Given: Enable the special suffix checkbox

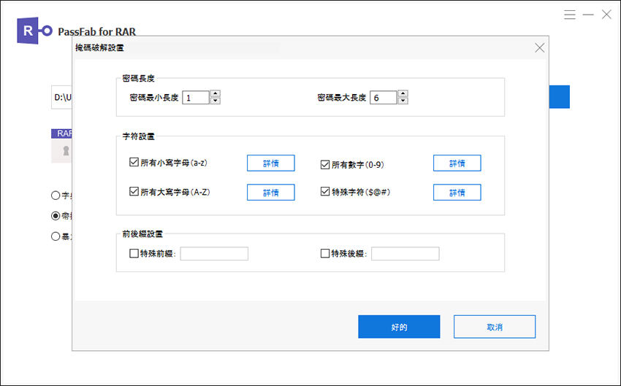Looking at the screenshot, I should [x=325, y=253].
